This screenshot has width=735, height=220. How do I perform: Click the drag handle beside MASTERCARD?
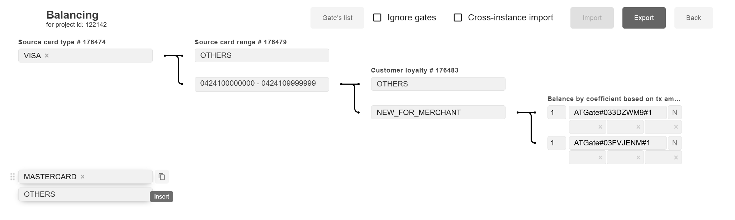pos(13,177)
